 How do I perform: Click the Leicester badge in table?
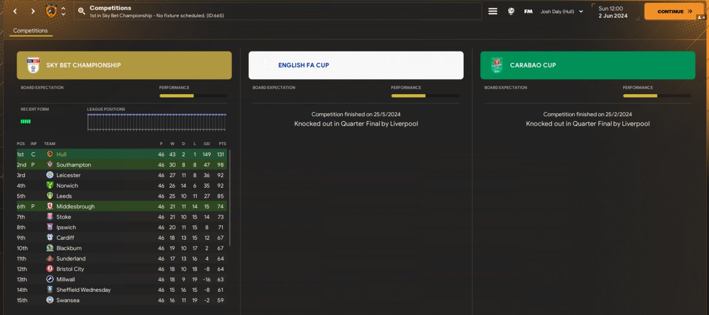[x=50, y=175]
